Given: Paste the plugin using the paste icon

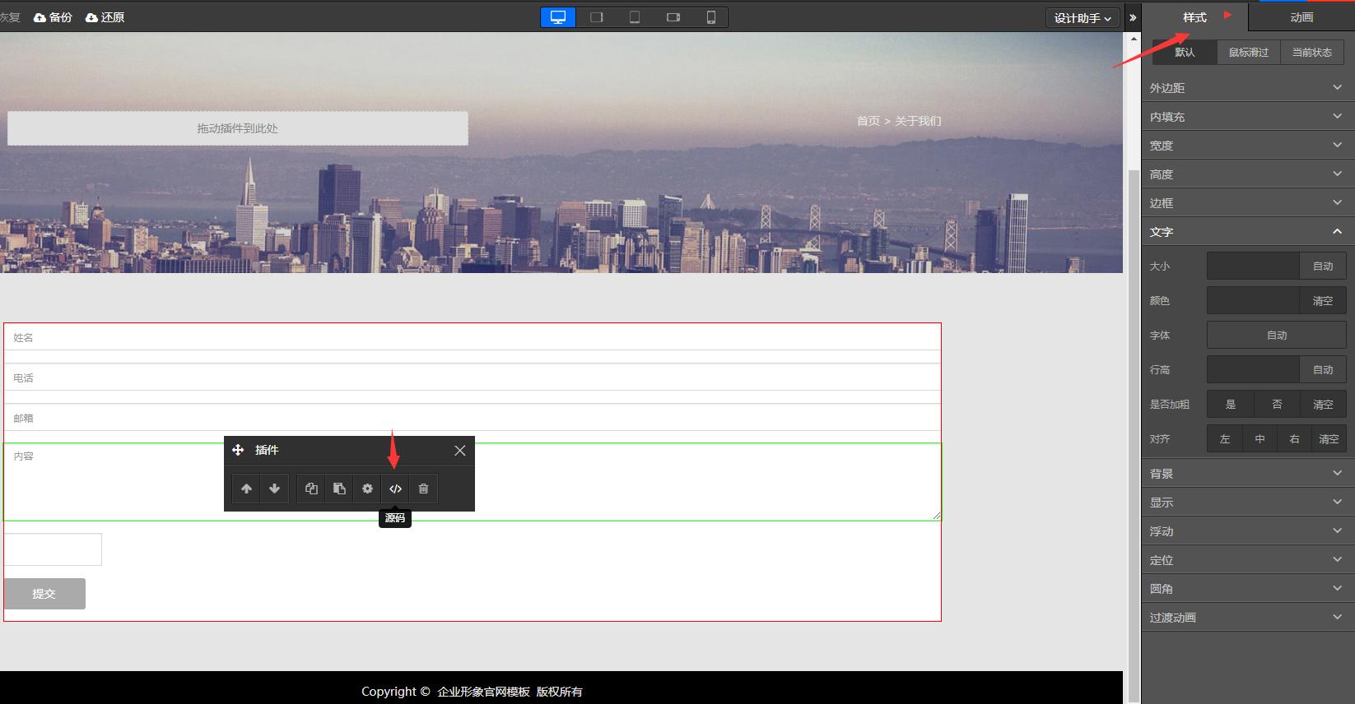Looking at the screenshot, I should pyautogui.click(x=339, y=489).
